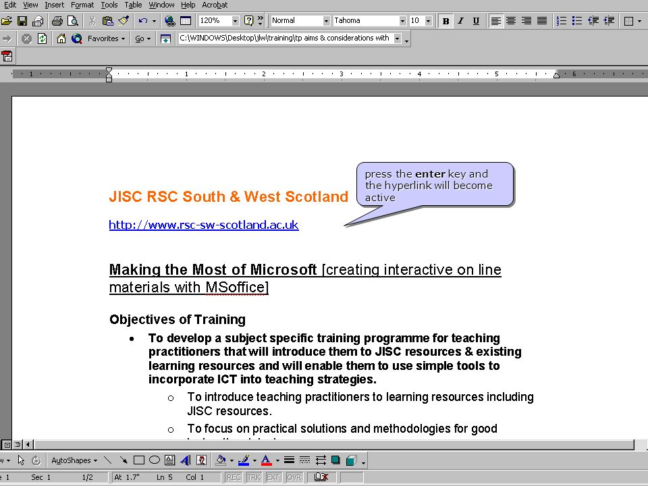Print the document using the printer icon
This screenshot has height=486, width=648.
pos(57,21)
